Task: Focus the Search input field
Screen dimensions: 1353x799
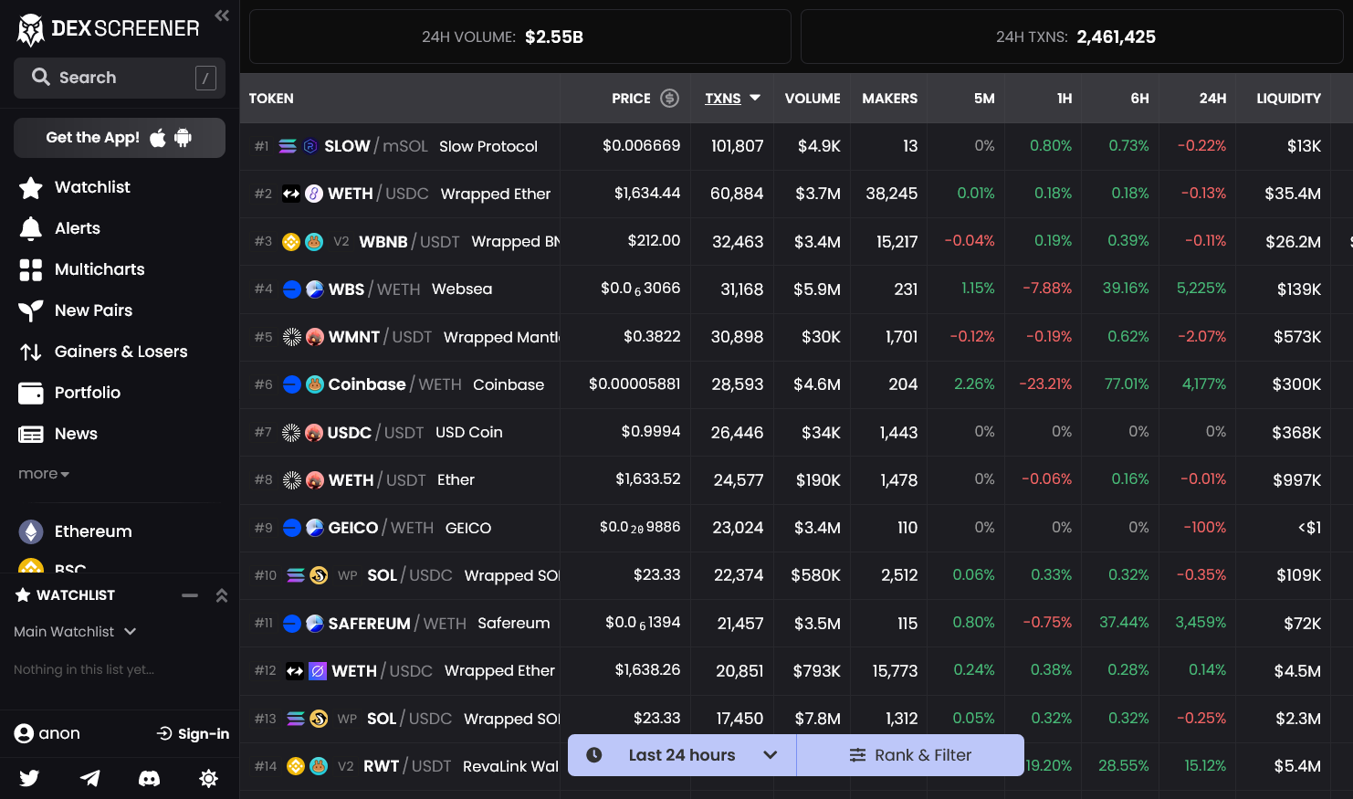Action: pyautogui.click(x=120, y=78)
